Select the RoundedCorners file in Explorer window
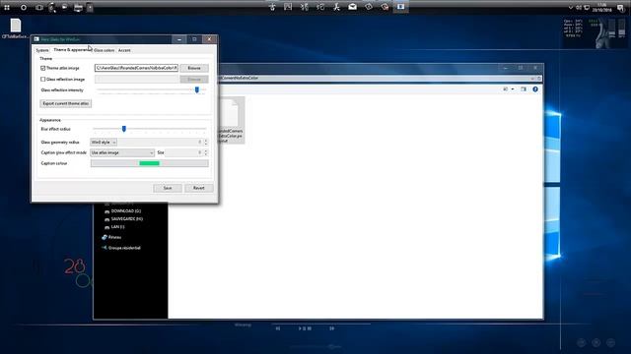 click(231, 120)
